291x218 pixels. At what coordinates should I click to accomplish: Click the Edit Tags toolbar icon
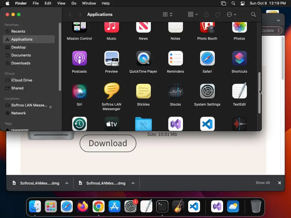(217, 14)
